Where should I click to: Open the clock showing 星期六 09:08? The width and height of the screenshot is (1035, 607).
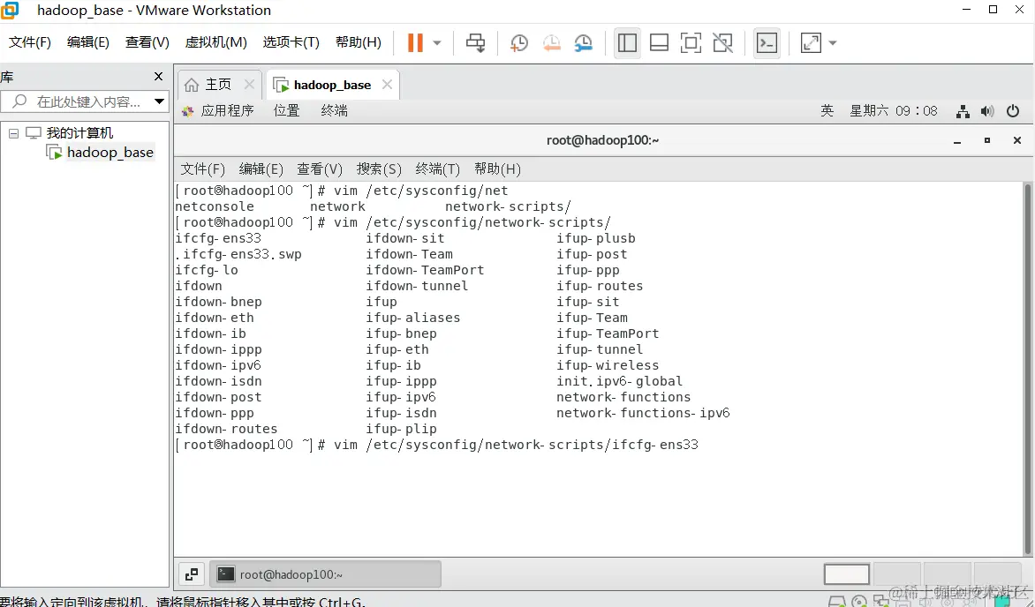pos(893,111)
